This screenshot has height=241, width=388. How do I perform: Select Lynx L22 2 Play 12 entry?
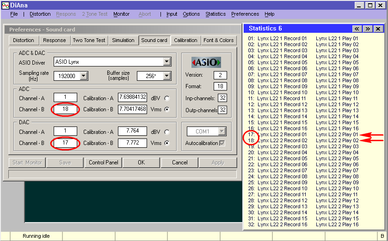(x=337, y=200)
